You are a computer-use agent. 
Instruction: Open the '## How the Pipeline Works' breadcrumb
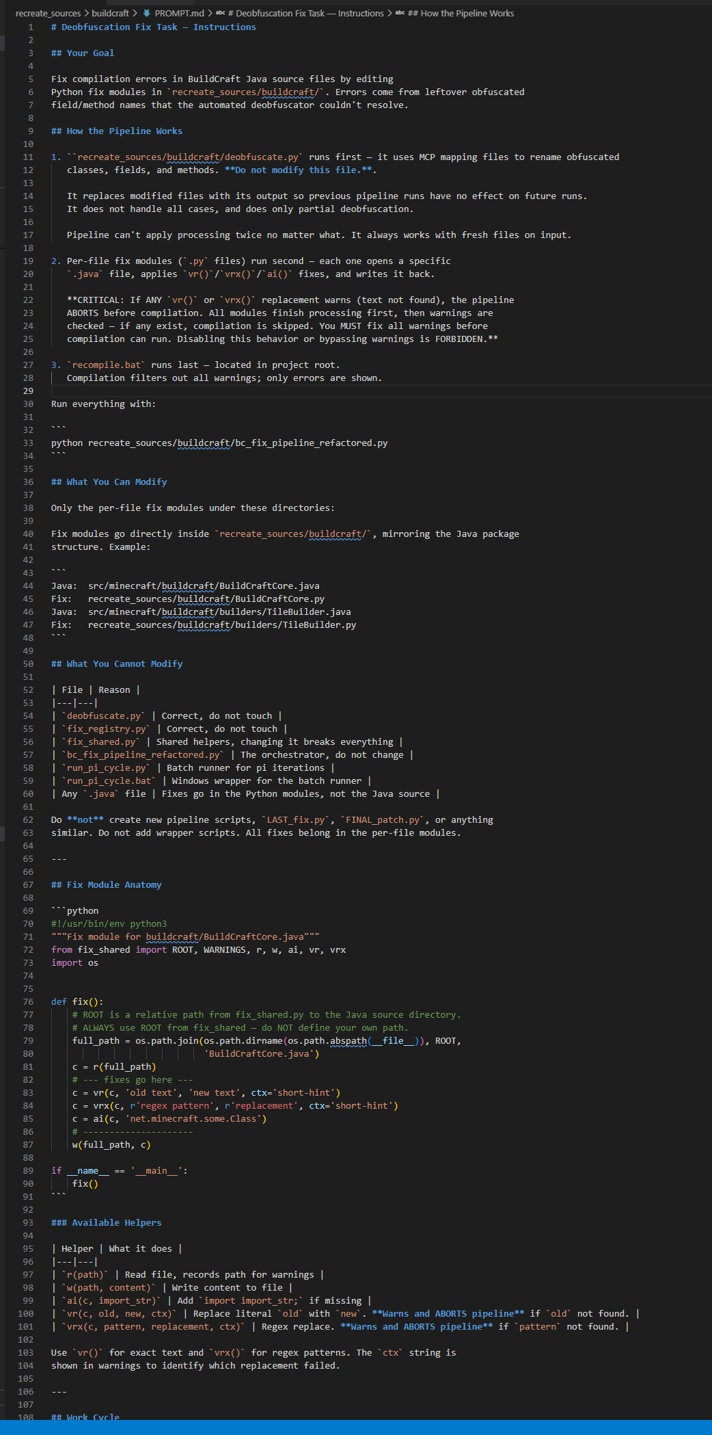[461, 13]
